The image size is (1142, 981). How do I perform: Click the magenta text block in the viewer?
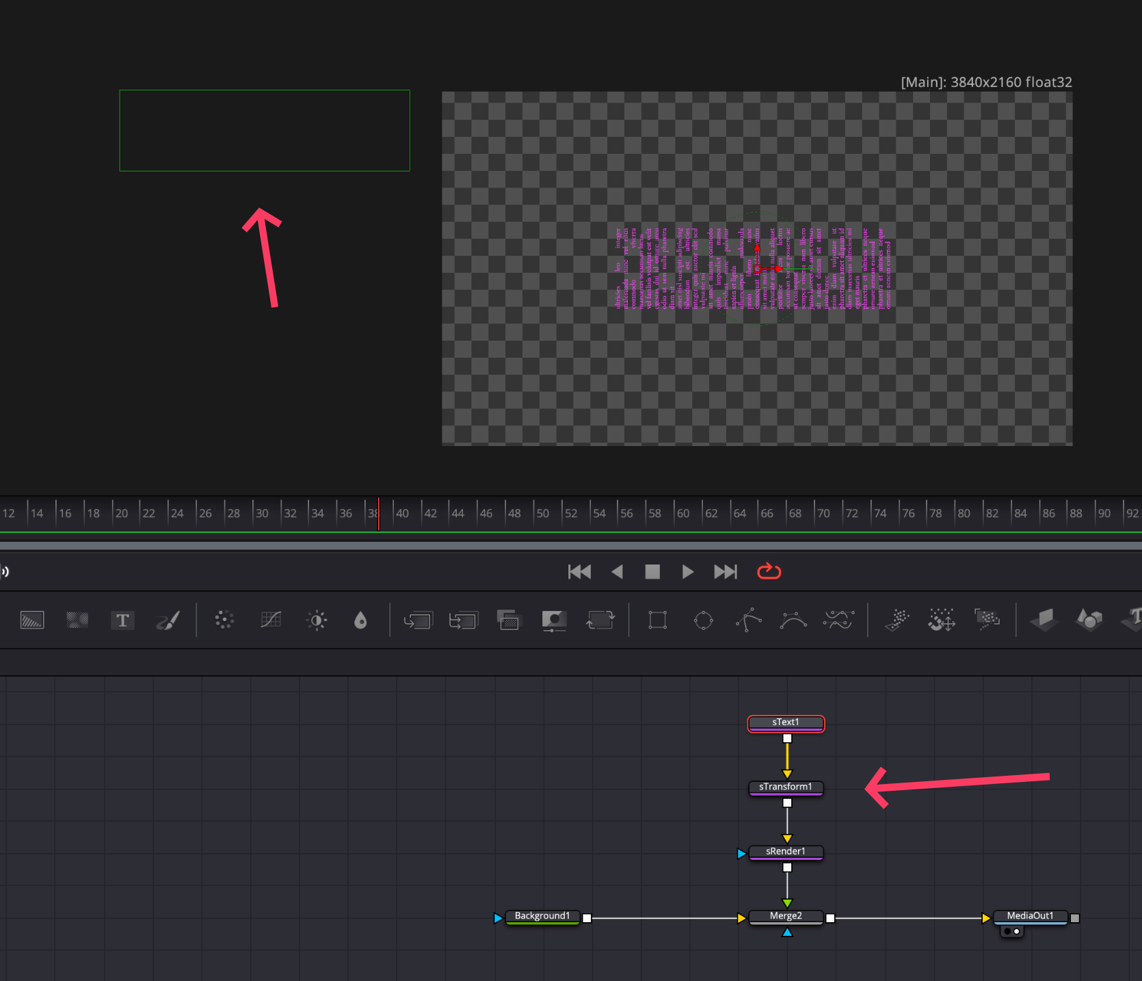pos(752,268)
